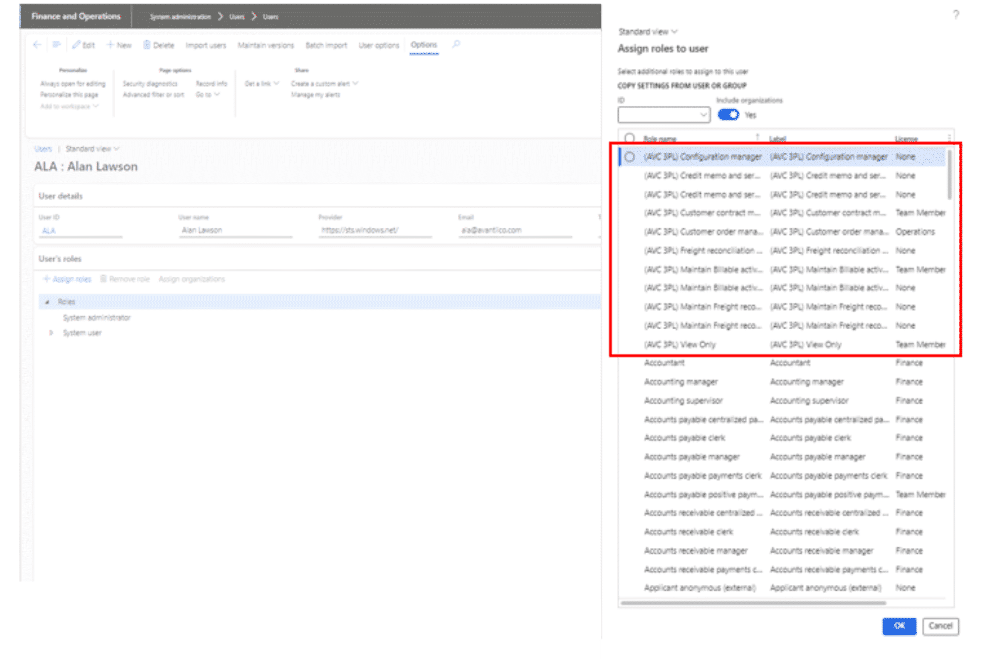Expand Standard view dropdown on Users page
This screenshot has width=989, height=659.
tap(92, 149)
